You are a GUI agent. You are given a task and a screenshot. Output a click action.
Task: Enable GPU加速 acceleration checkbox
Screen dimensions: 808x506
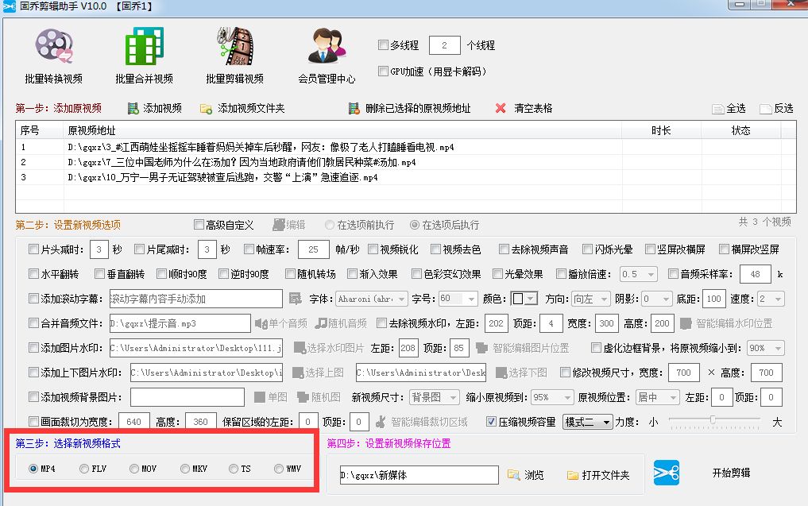coord(384,71)
